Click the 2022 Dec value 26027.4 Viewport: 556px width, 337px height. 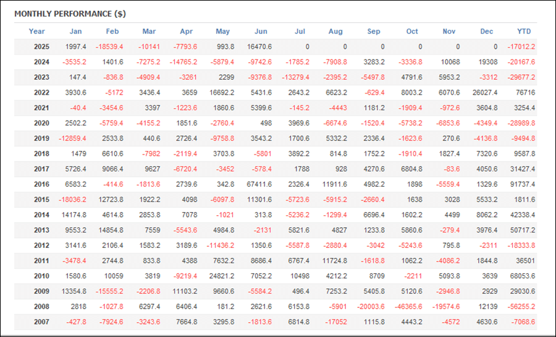[485, 93]
